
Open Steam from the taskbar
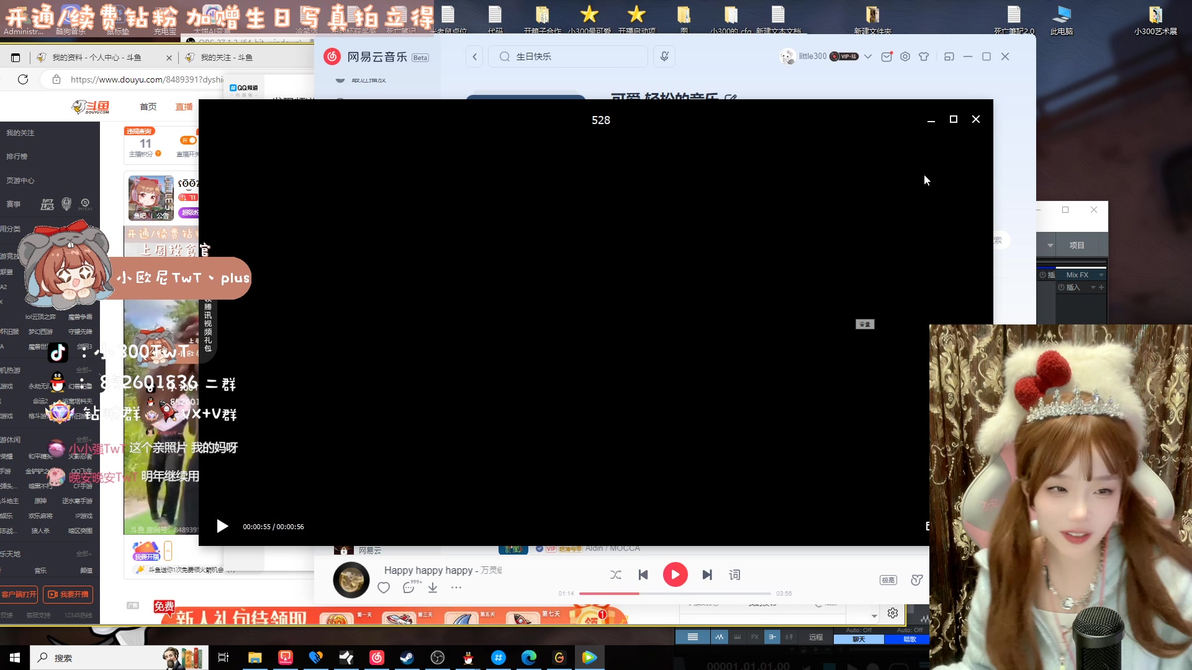pyautogui.click(x=407, y=658)
